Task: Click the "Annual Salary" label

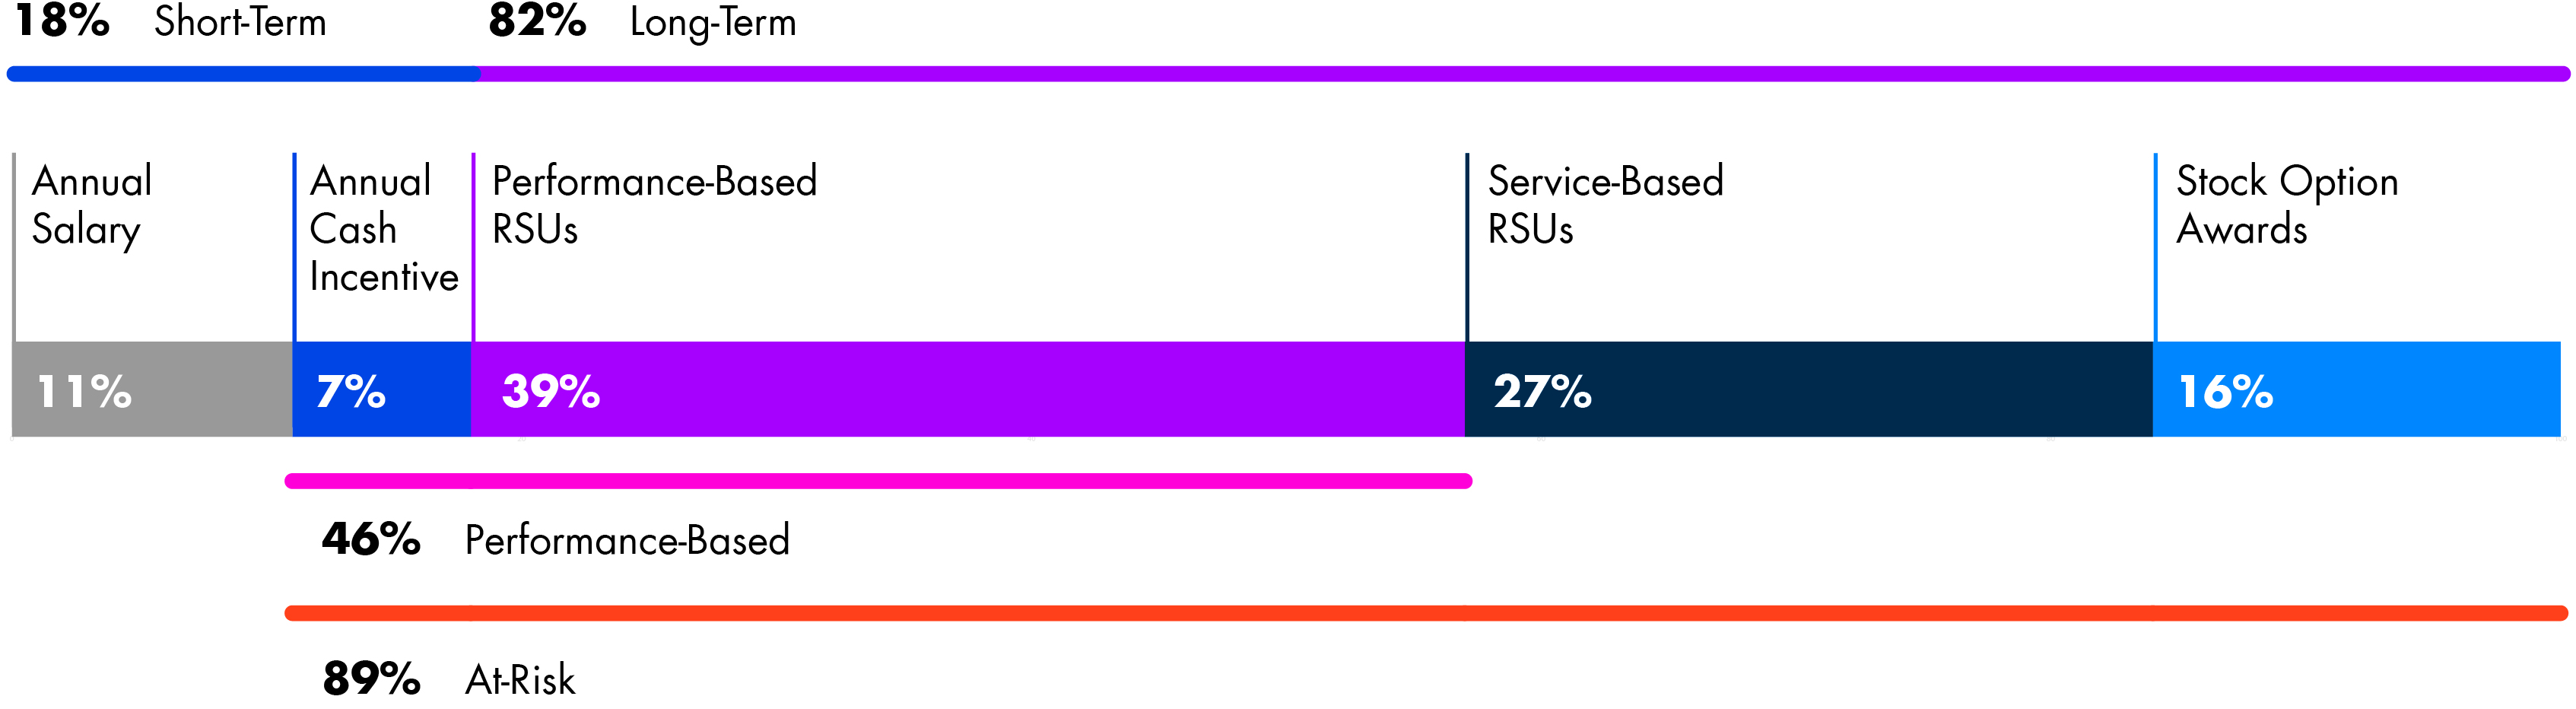Action: point(92,205)
